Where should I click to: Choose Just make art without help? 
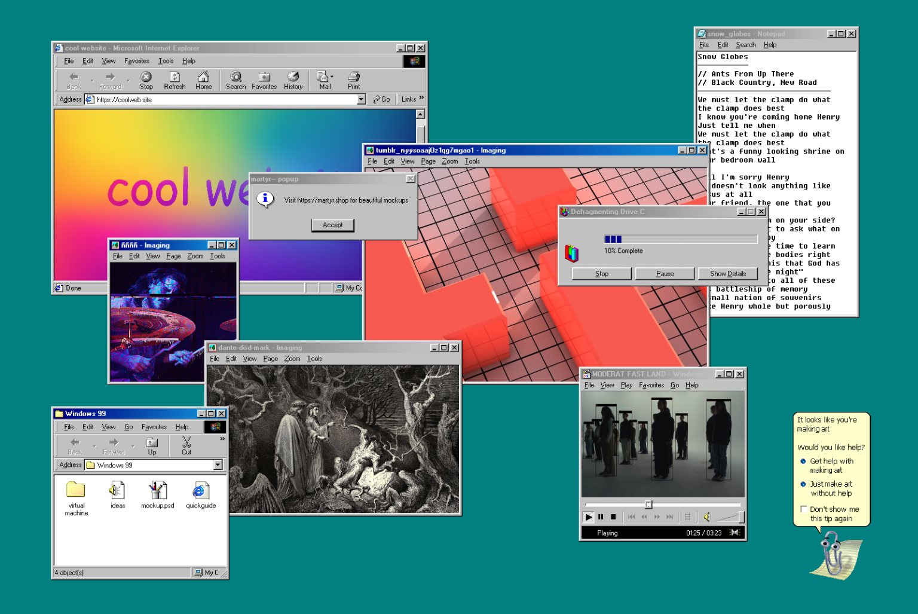coord(802,484)
